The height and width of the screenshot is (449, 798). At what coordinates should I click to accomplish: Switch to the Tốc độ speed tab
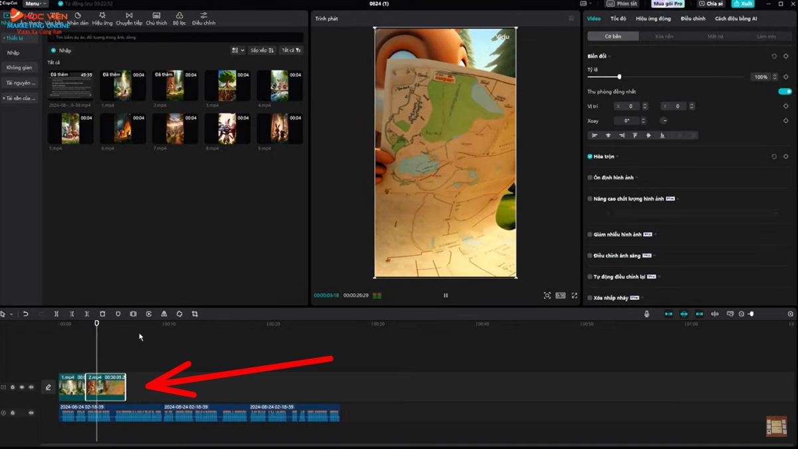(618, 19)
